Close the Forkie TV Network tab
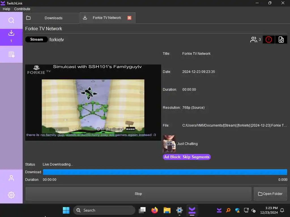This screenshot has width=290, height=217. tap(129, 18)
